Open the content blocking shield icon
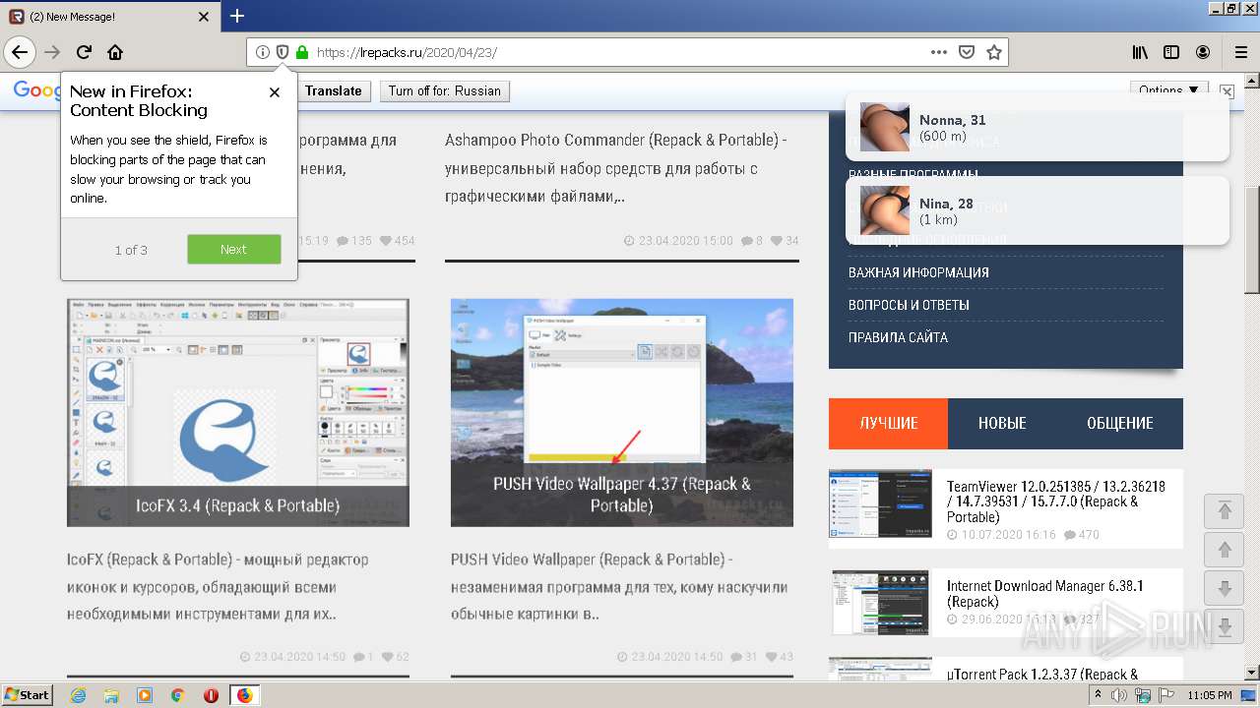This screenshot has height=708, width=1260. (282, 52)
